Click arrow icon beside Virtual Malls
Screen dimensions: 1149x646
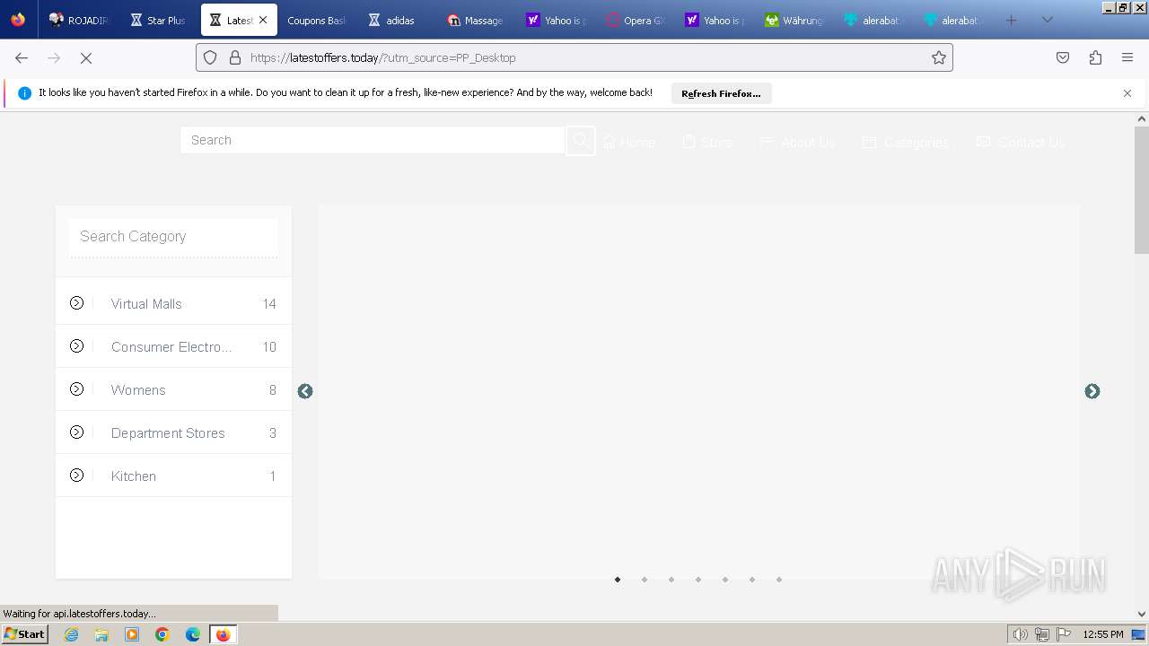point(77,303)
